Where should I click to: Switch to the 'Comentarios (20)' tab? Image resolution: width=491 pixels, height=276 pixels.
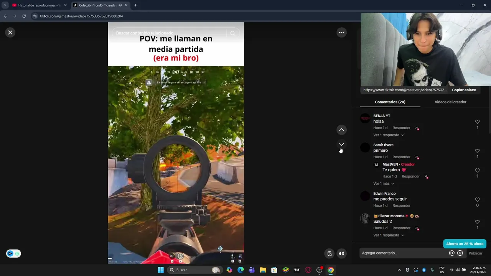pyautogui.click(x=390, y=102)
